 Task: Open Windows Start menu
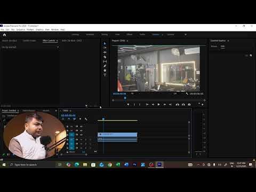click(x=4, y=165)
